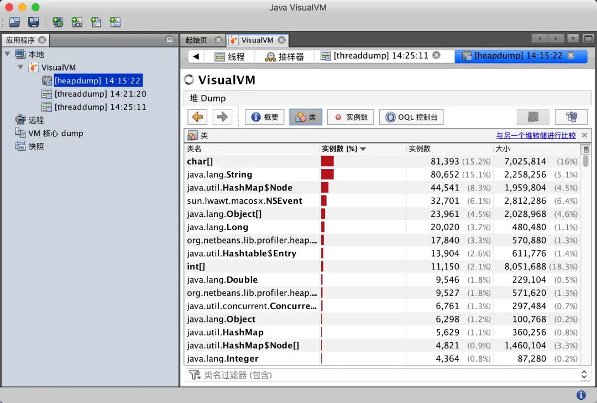Focus the 类名过滤器 input field
The image size is (597, 403).
(x=389, y=375)
